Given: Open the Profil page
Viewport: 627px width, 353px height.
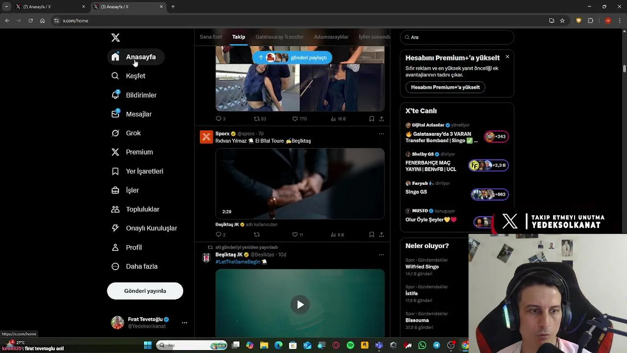Looking at the screenshot, I should coord(127,248).
